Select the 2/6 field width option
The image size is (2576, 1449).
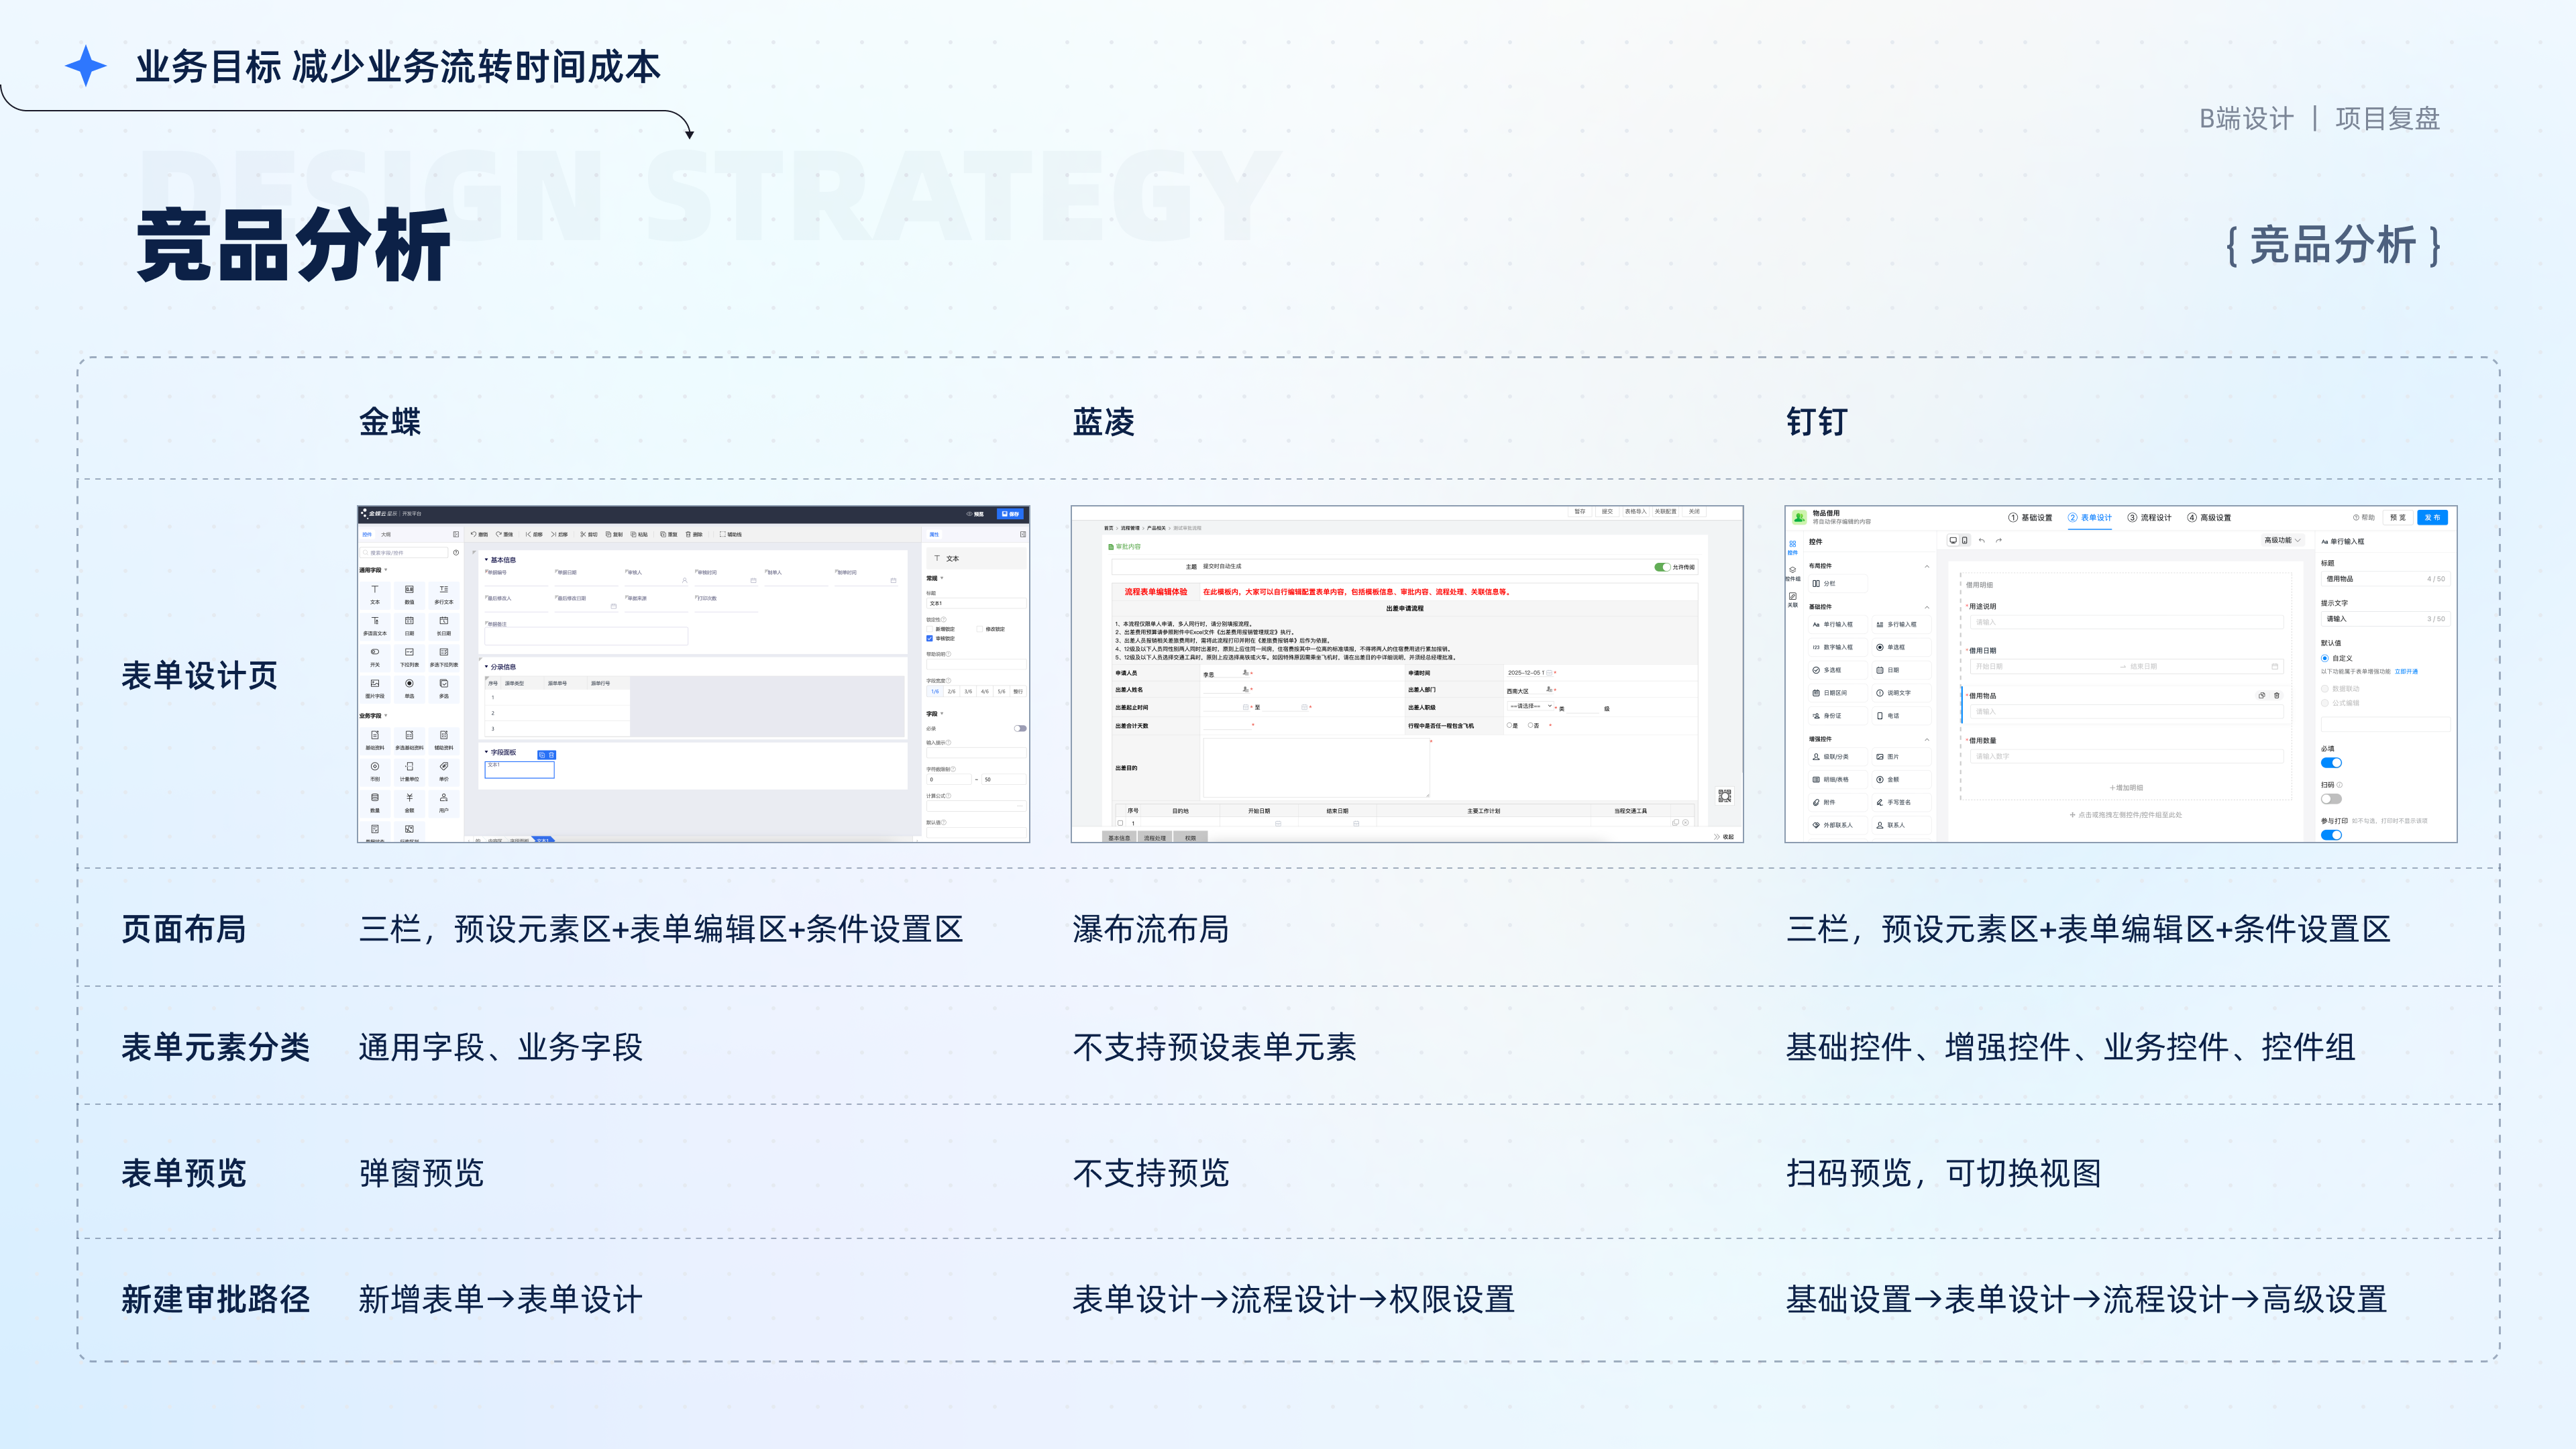coord(951,691)
